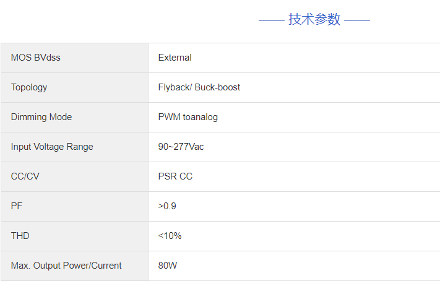Select the THD row label
This screenshot has height=286, width=440.
click(x=20, y=236)
